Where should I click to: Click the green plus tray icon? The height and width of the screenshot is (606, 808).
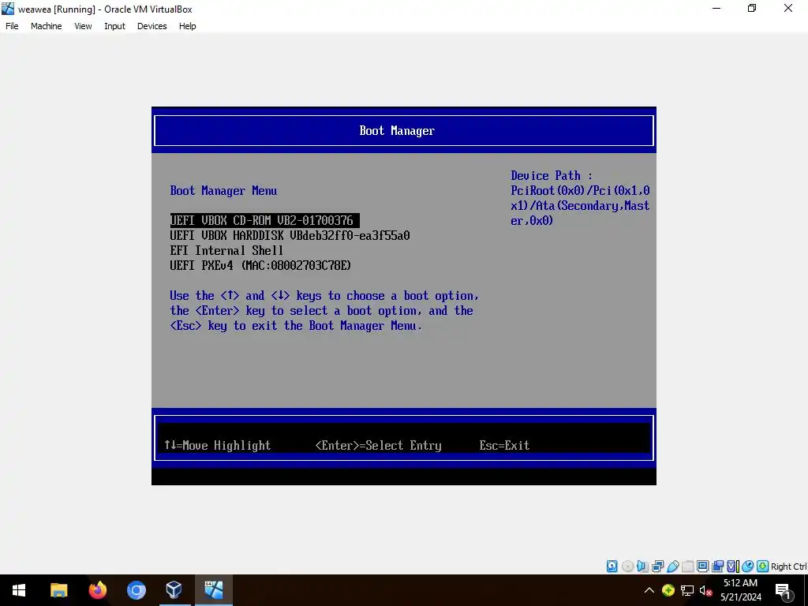pyautogui.click(x=668, y=590)
